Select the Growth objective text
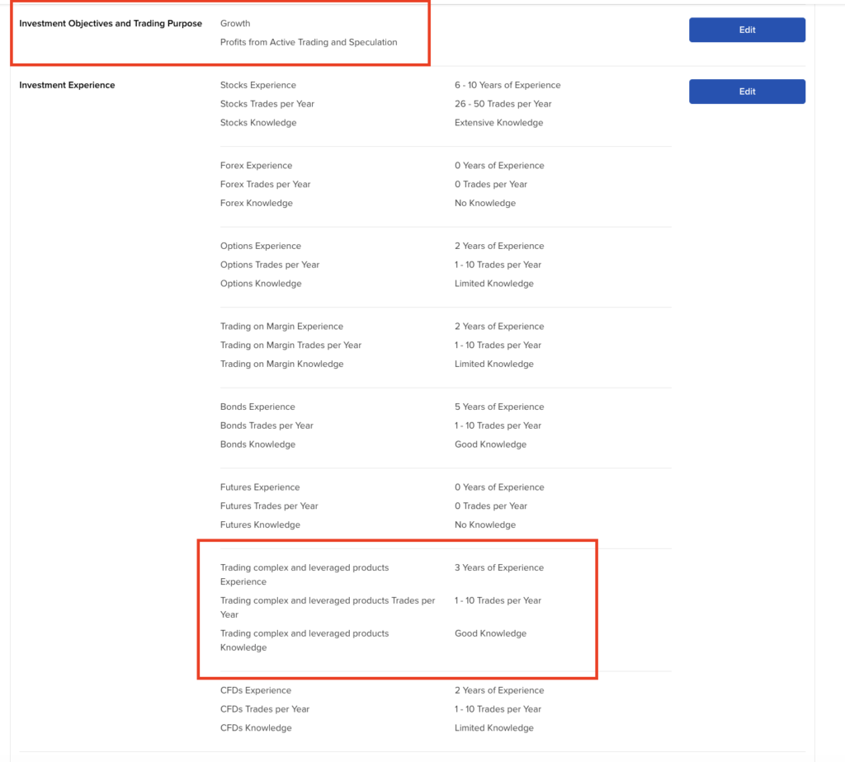This screenshot has width=845, height=762. 235,24
